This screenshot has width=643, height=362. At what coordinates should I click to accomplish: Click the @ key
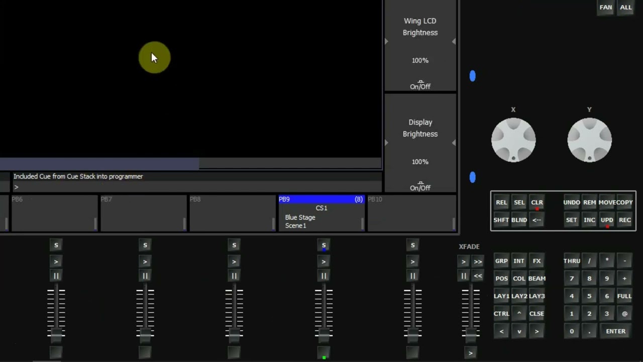624,314
